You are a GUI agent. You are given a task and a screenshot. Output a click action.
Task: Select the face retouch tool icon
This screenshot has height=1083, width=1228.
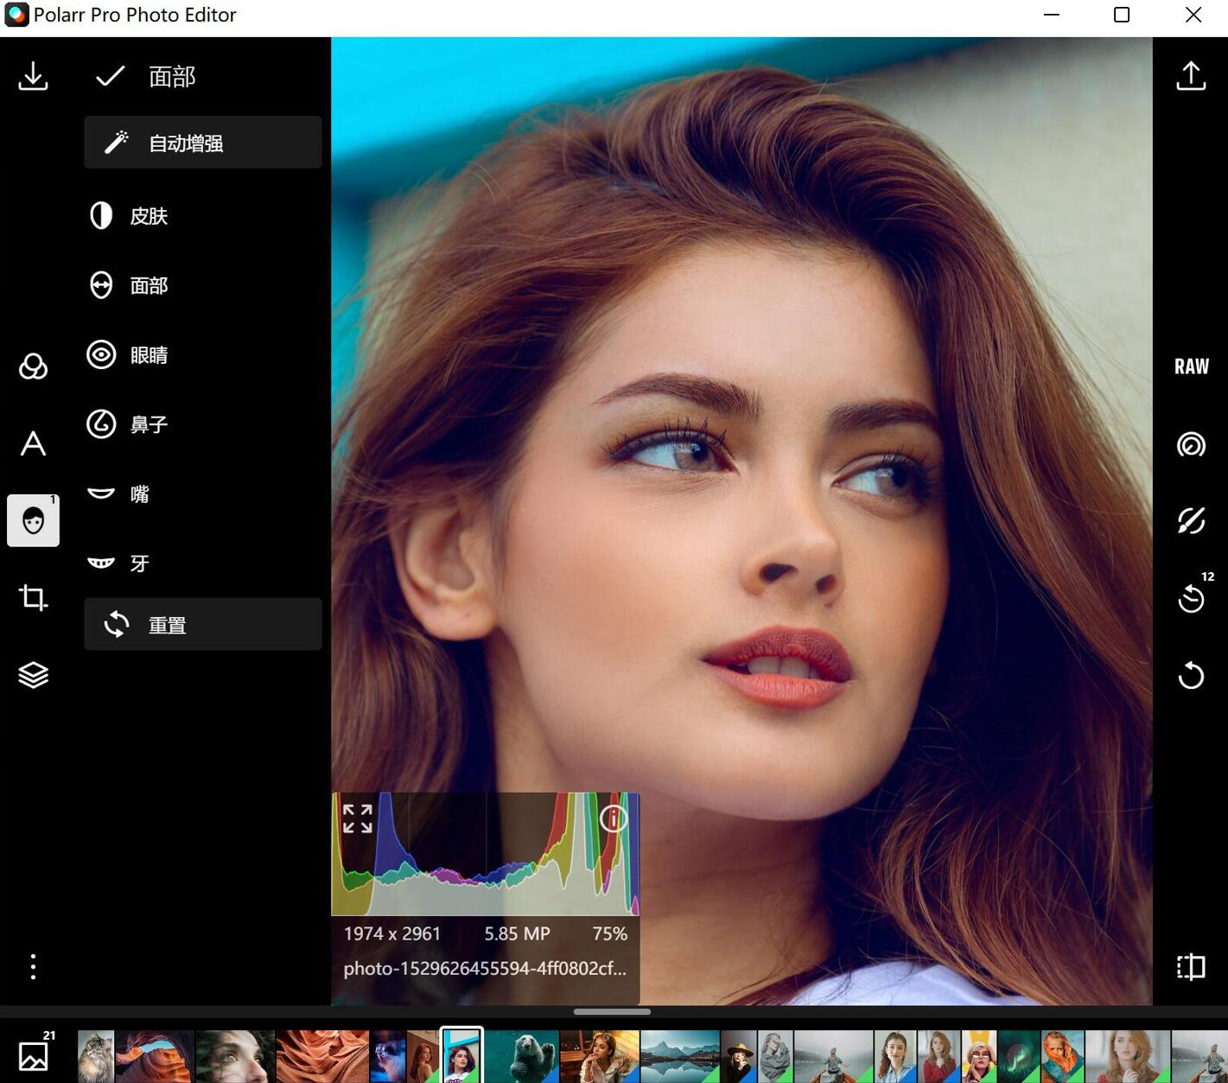coord(33,520)
